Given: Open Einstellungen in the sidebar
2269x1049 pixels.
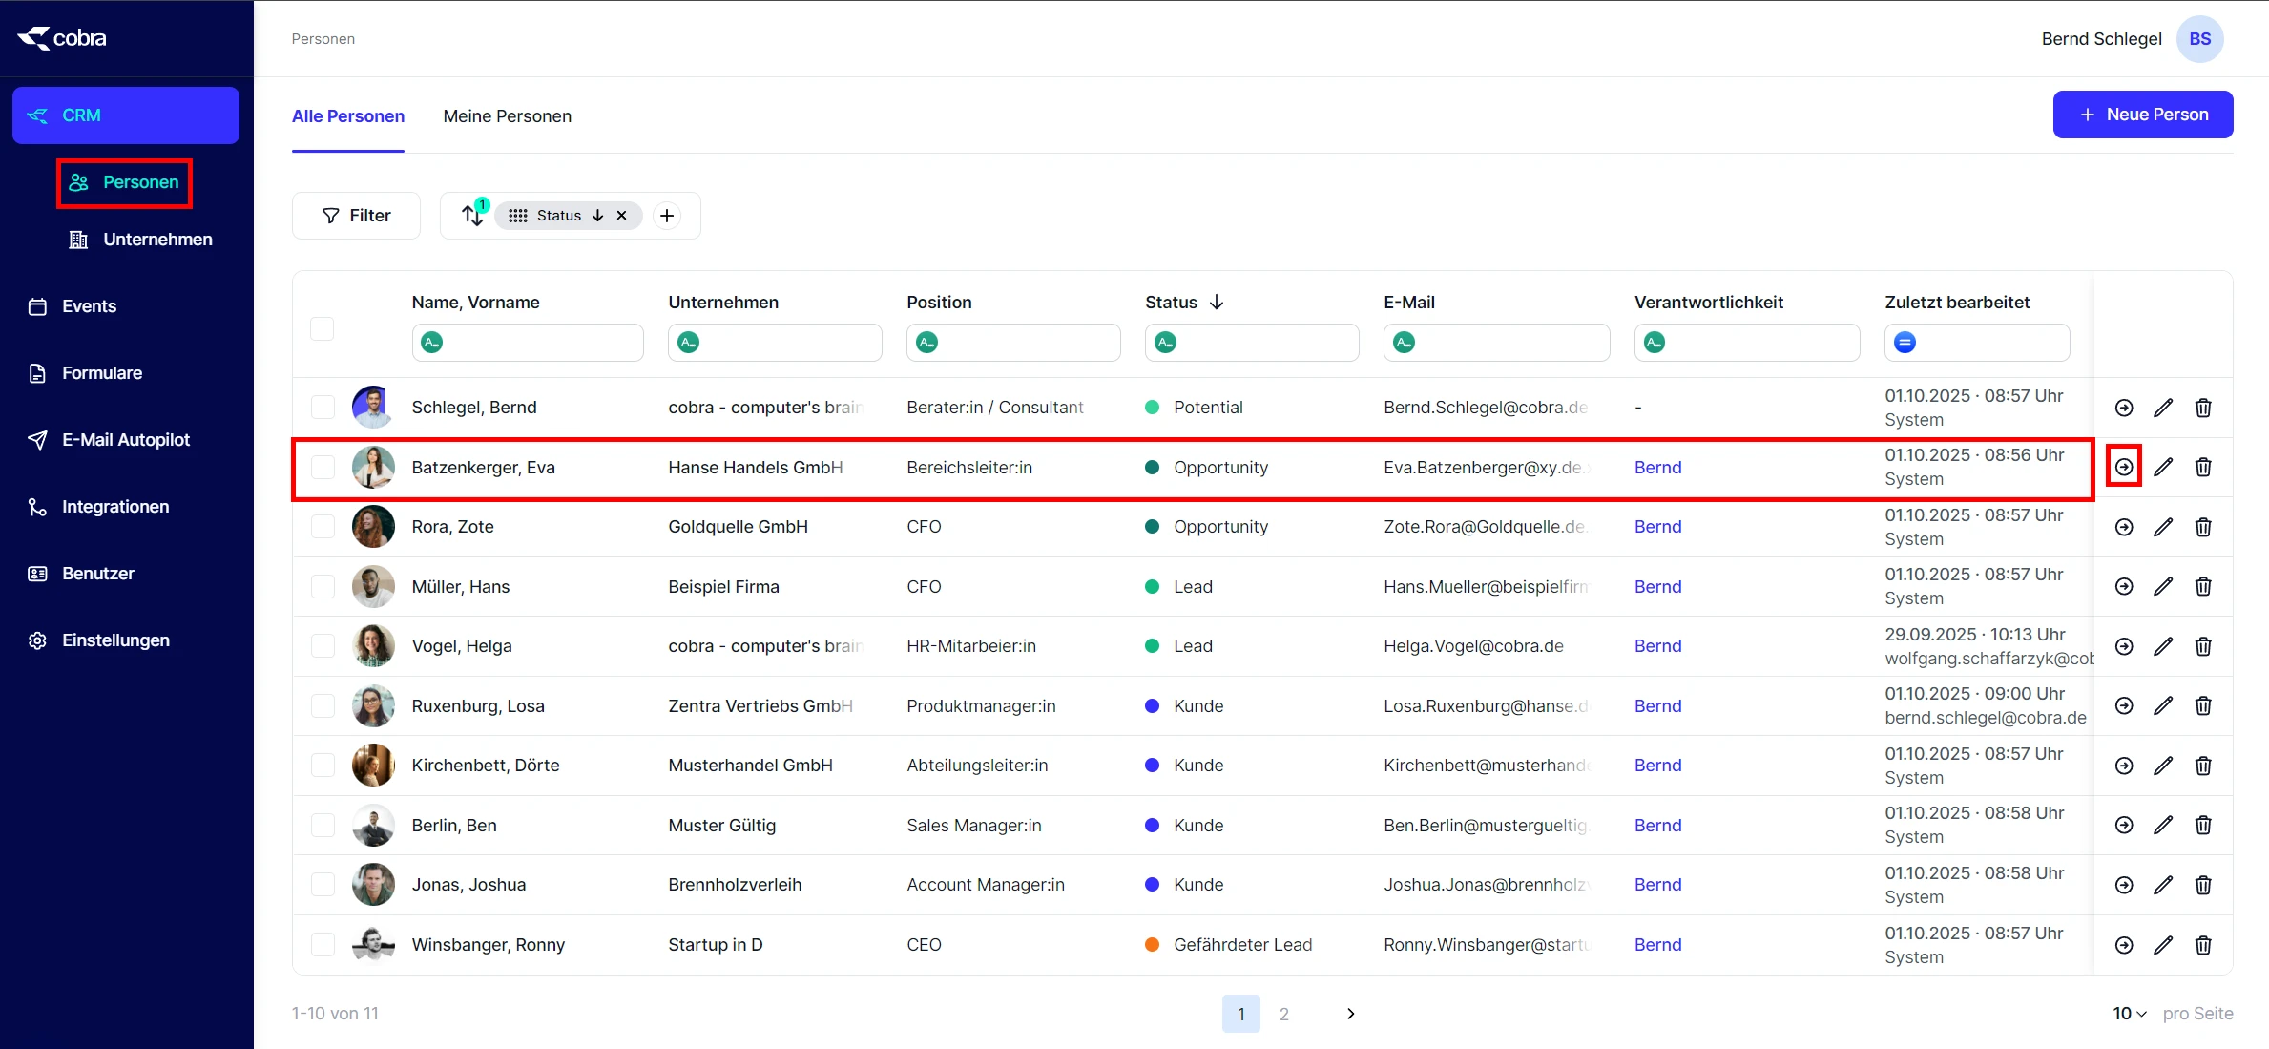Looking at the screenshot, I should coord(115,640).
